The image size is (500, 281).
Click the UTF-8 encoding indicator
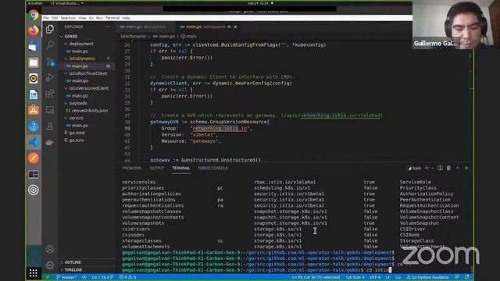(375, 277)
